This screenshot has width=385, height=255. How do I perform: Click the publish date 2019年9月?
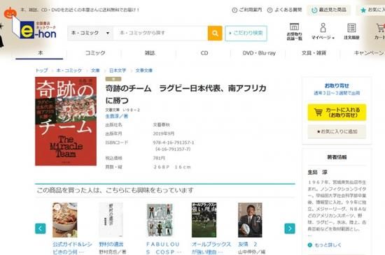[164, 133]
